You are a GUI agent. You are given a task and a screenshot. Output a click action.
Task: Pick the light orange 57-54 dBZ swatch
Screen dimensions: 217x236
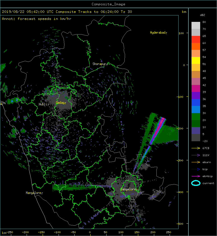pos(196,54)
